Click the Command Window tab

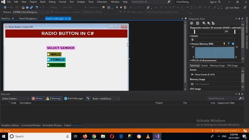click(x=31, y=125)
